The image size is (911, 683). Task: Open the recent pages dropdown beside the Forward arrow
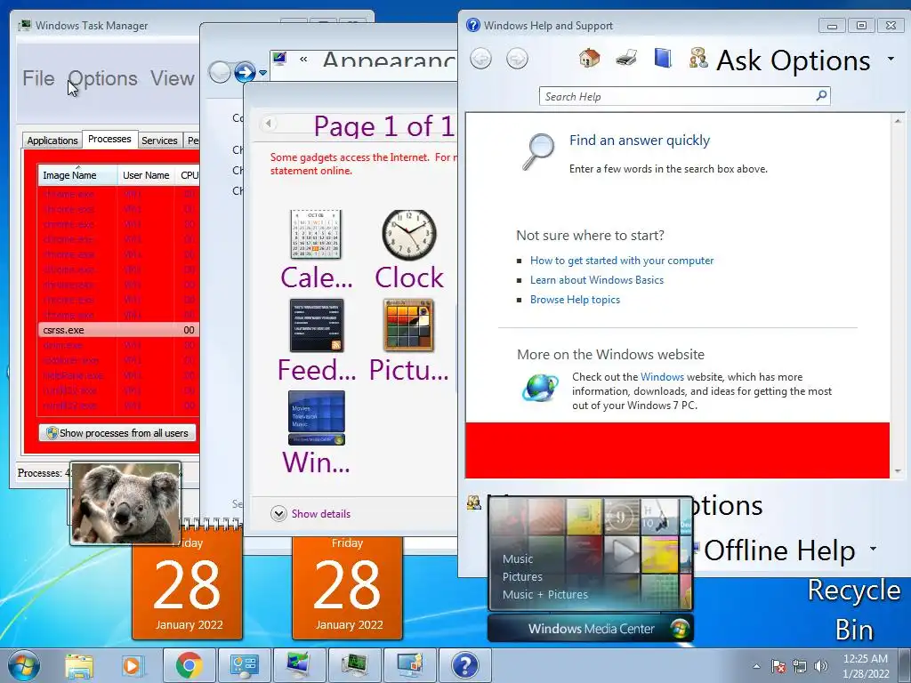pyautogui.click(x=263, y=73)
